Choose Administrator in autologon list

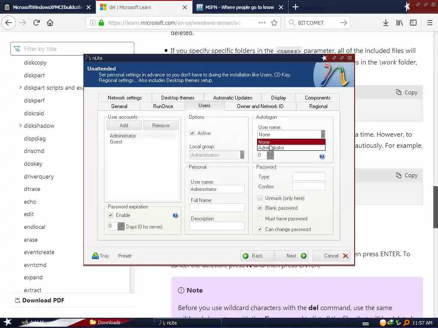click(291, 148)
